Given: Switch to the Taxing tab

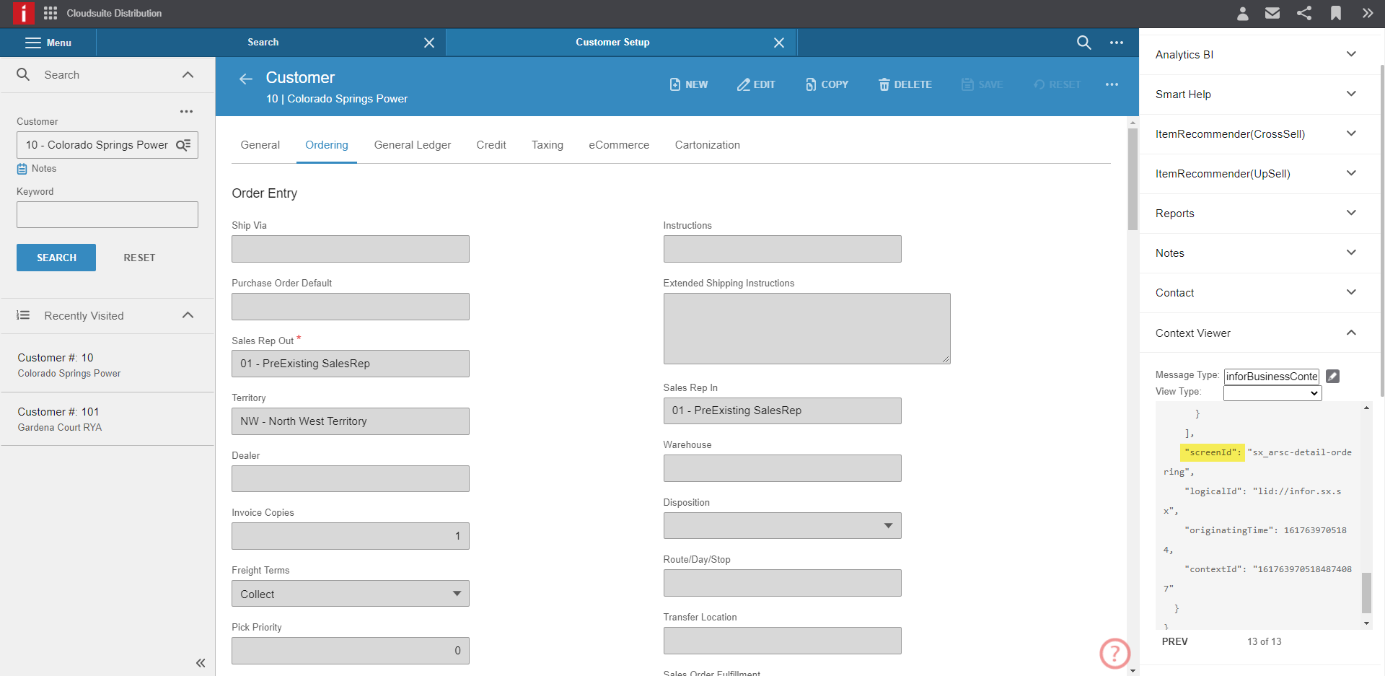Looking at the screenshot, I should coord(547,145).
